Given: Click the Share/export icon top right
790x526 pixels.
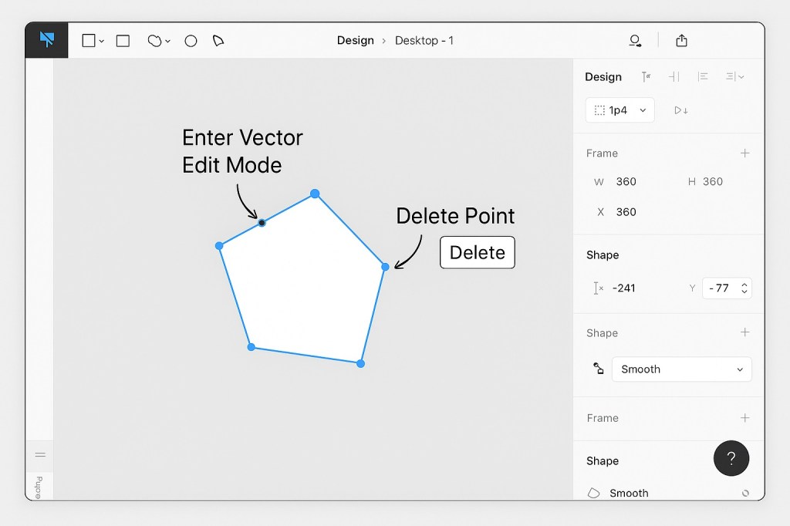Looking at the screenshot, I should click(x=682, y=40).
